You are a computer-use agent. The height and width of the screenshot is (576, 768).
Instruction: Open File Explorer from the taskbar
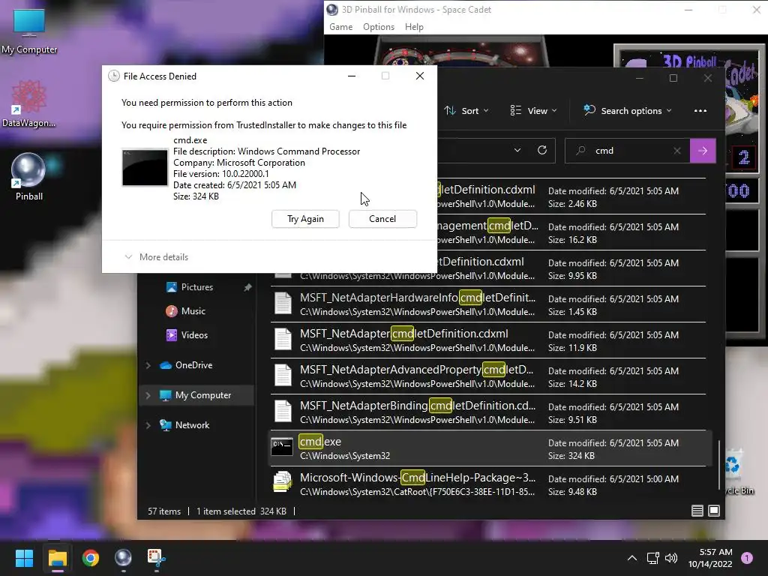pyautogui.click(x=57, y=558)
